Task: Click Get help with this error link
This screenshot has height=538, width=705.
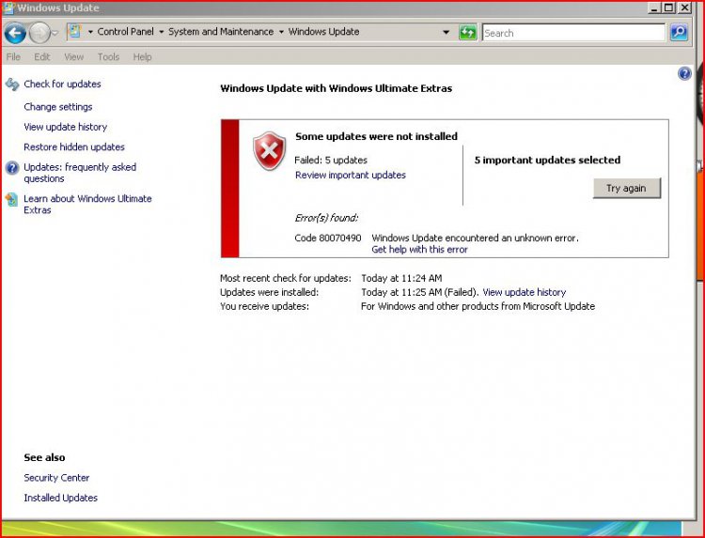Action: (419, 250)
